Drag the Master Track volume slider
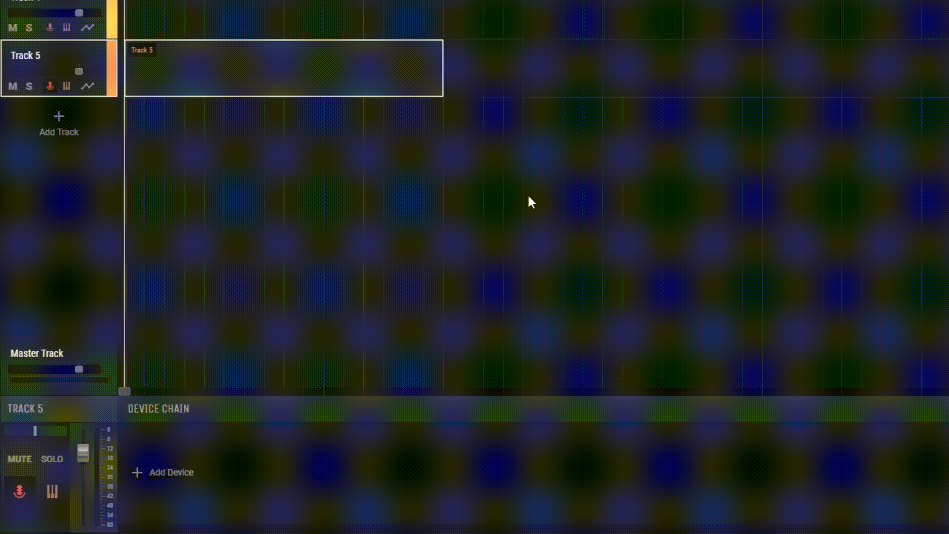Screen dimensions: 949x534 (x=79, y=368)
